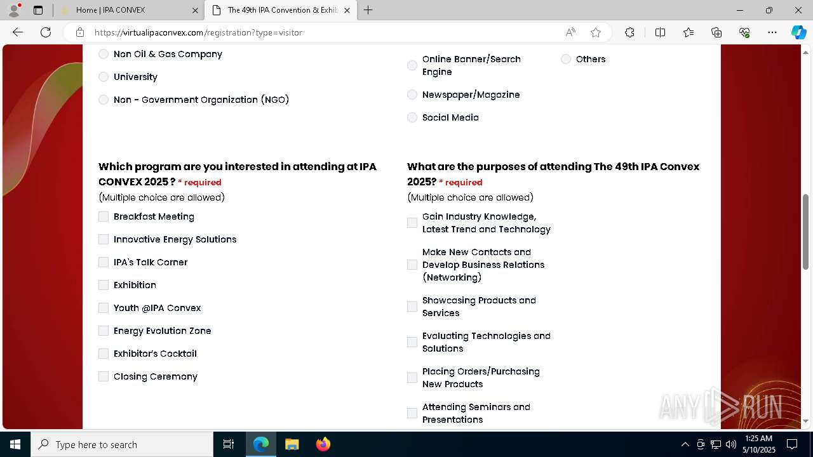Open a new browser tab
The height and width of the screenshot is (457, 813).
click(x=368, y=10)
